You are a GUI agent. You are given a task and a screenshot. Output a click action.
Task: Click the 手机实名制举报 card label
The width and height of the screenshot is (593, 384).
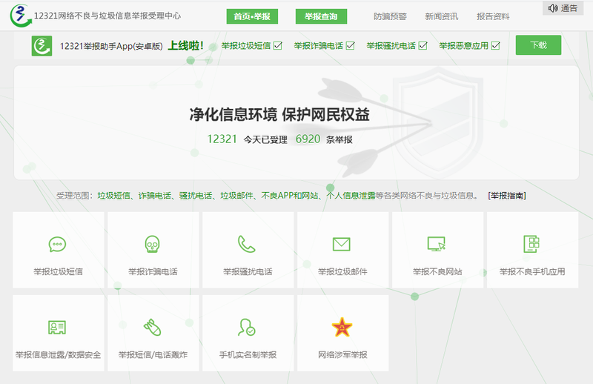pyautogui.click(x=248, y=355)
